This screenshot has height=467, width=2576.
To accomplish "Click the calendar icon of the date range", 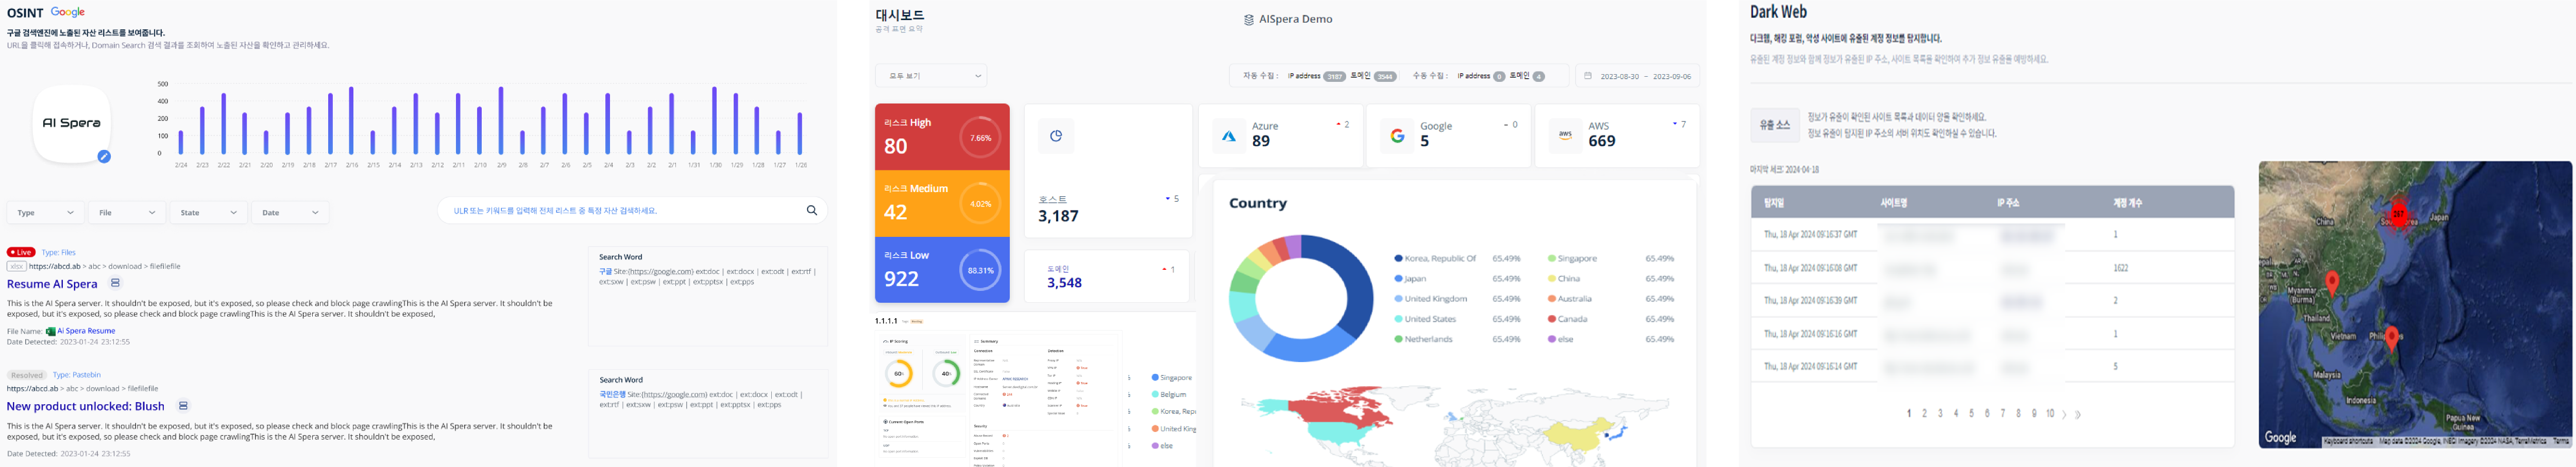I will [1587, 76].
